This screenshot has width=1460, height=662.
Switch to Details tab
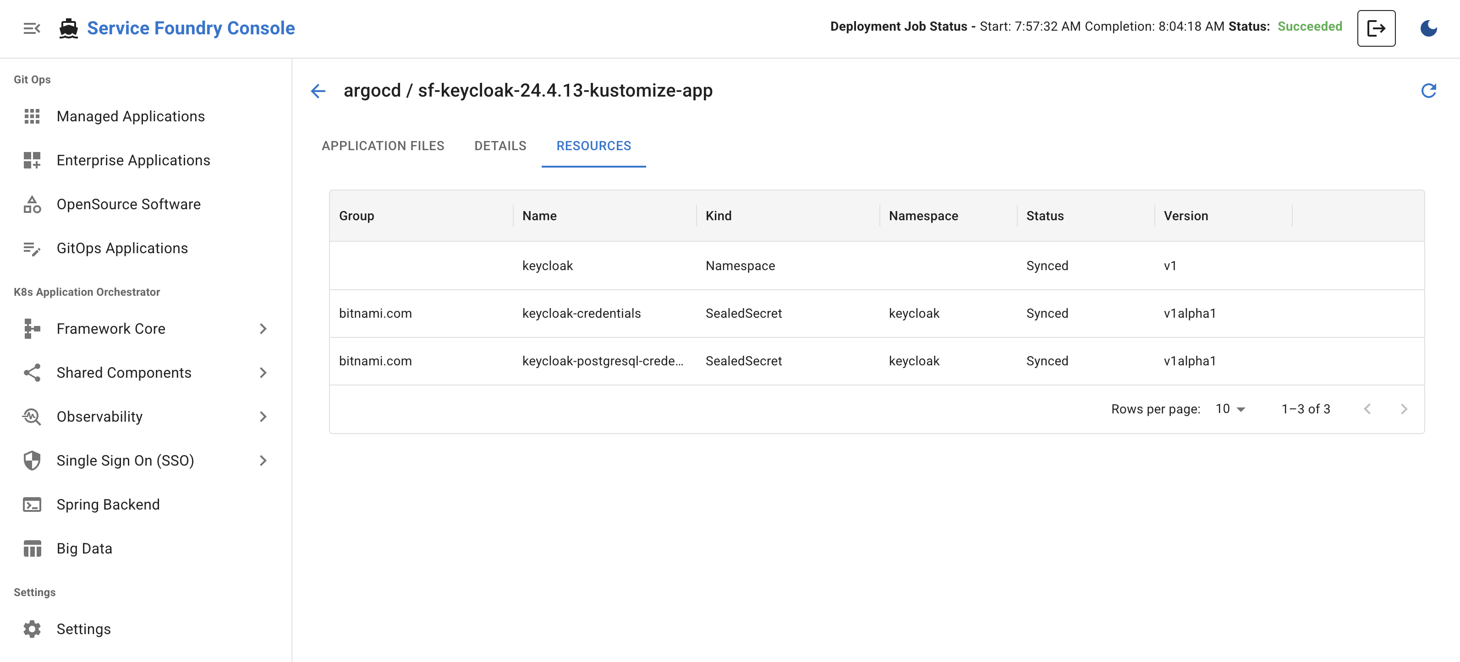500,146
